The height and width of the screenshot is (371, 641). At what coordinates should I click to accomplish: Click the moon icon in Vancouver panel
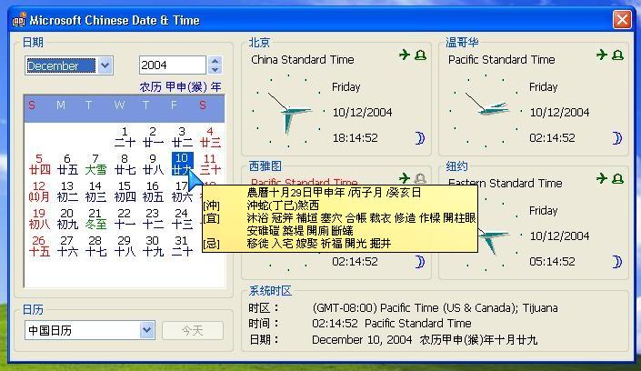click(617, 138)
